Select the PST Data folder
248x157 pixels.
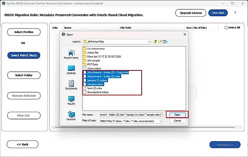pyautogui.click(x=90, y=64)
